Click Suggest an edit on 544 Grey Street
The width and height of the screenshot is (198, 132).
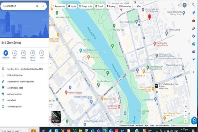coord(20,81)
